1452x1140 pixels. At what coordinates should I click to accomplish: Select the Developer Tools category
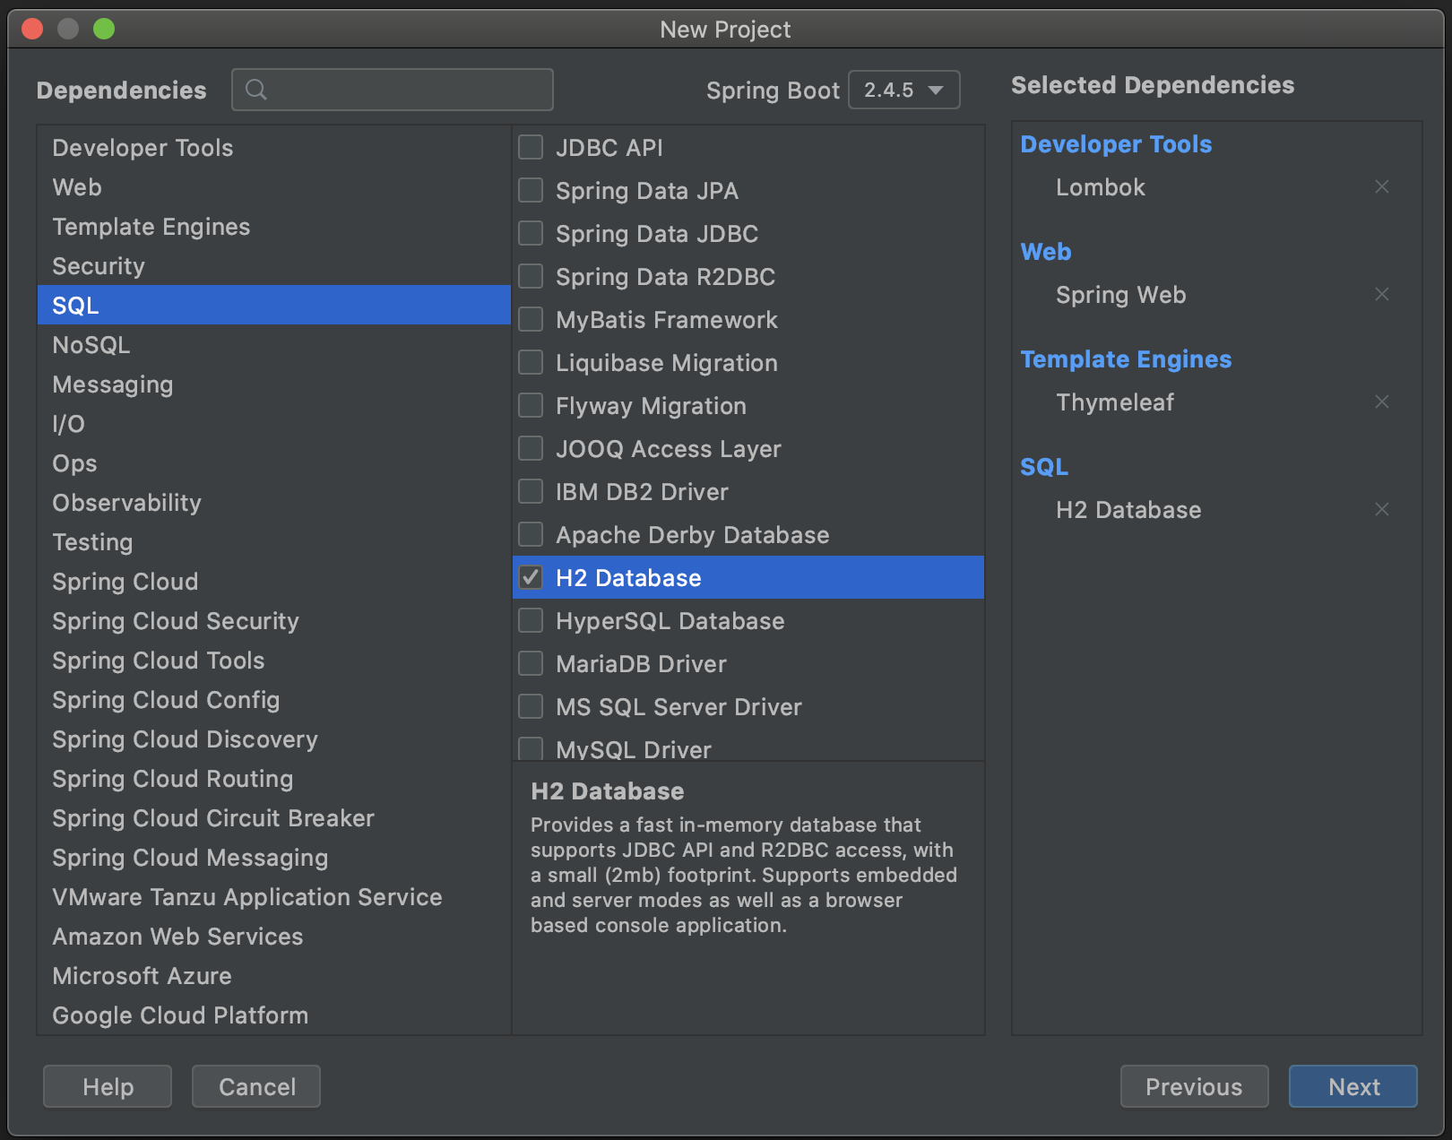[x=274, y=148]
